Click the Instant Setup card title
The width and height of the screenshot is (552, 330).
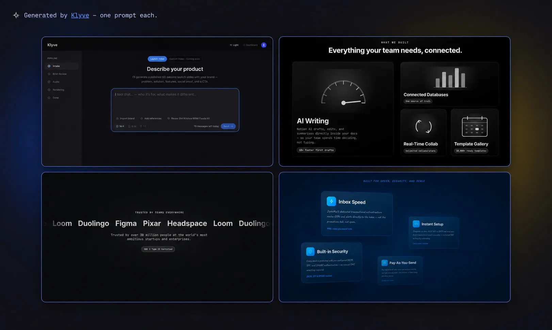(x=432, y=224)
